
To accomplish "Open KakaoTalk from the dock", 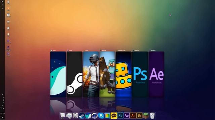I will click(x=114, y=116).
